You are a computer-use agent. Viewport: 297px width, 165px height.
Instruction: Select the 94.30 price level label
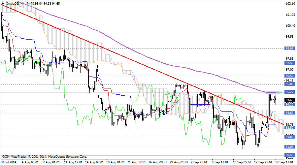pos(290,105)
